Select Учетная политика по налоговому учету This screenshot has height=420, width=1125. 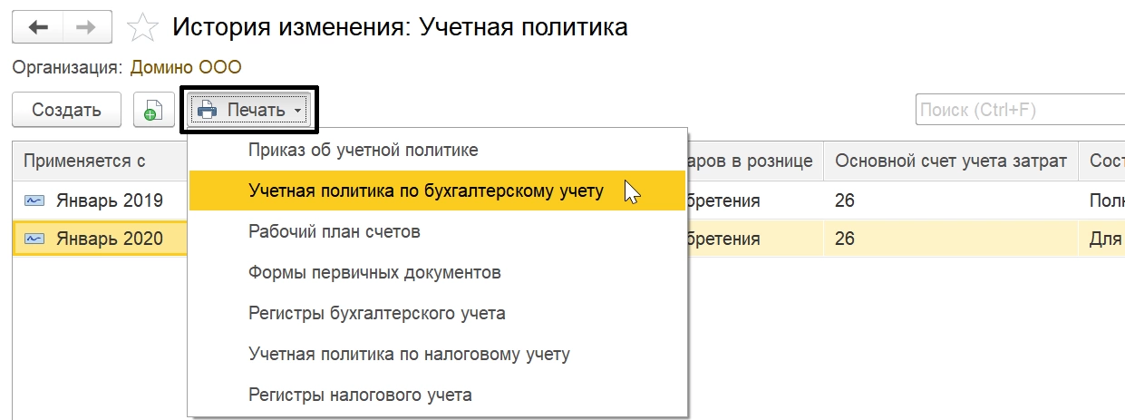pos(409,354)
